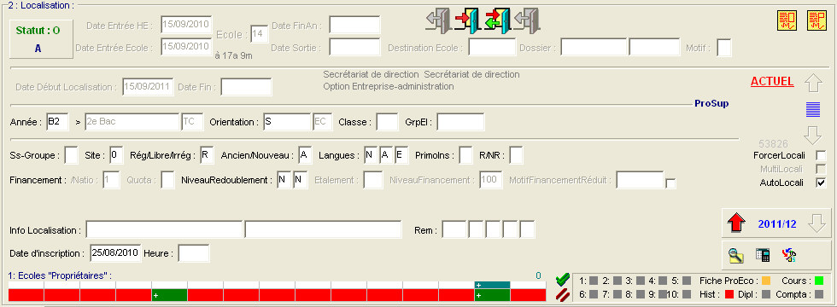Screen dimensions: 837x307
Task: Click the first Langues field containing N
Action: click(371, 155)
